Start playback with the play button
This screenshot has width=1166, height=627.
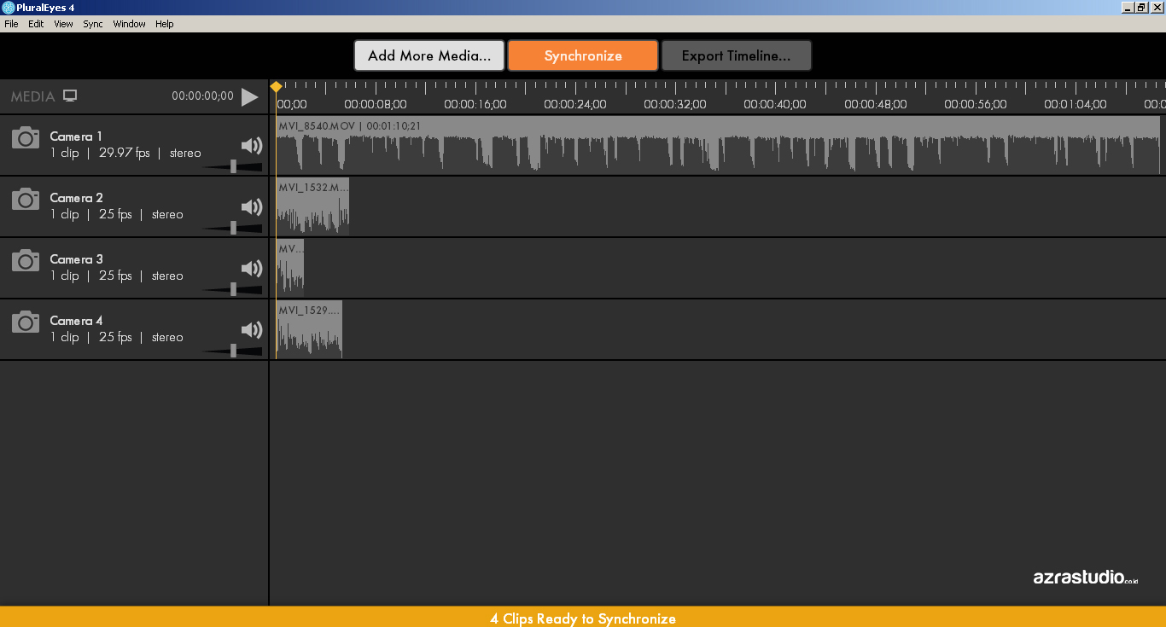click(249, 96)
